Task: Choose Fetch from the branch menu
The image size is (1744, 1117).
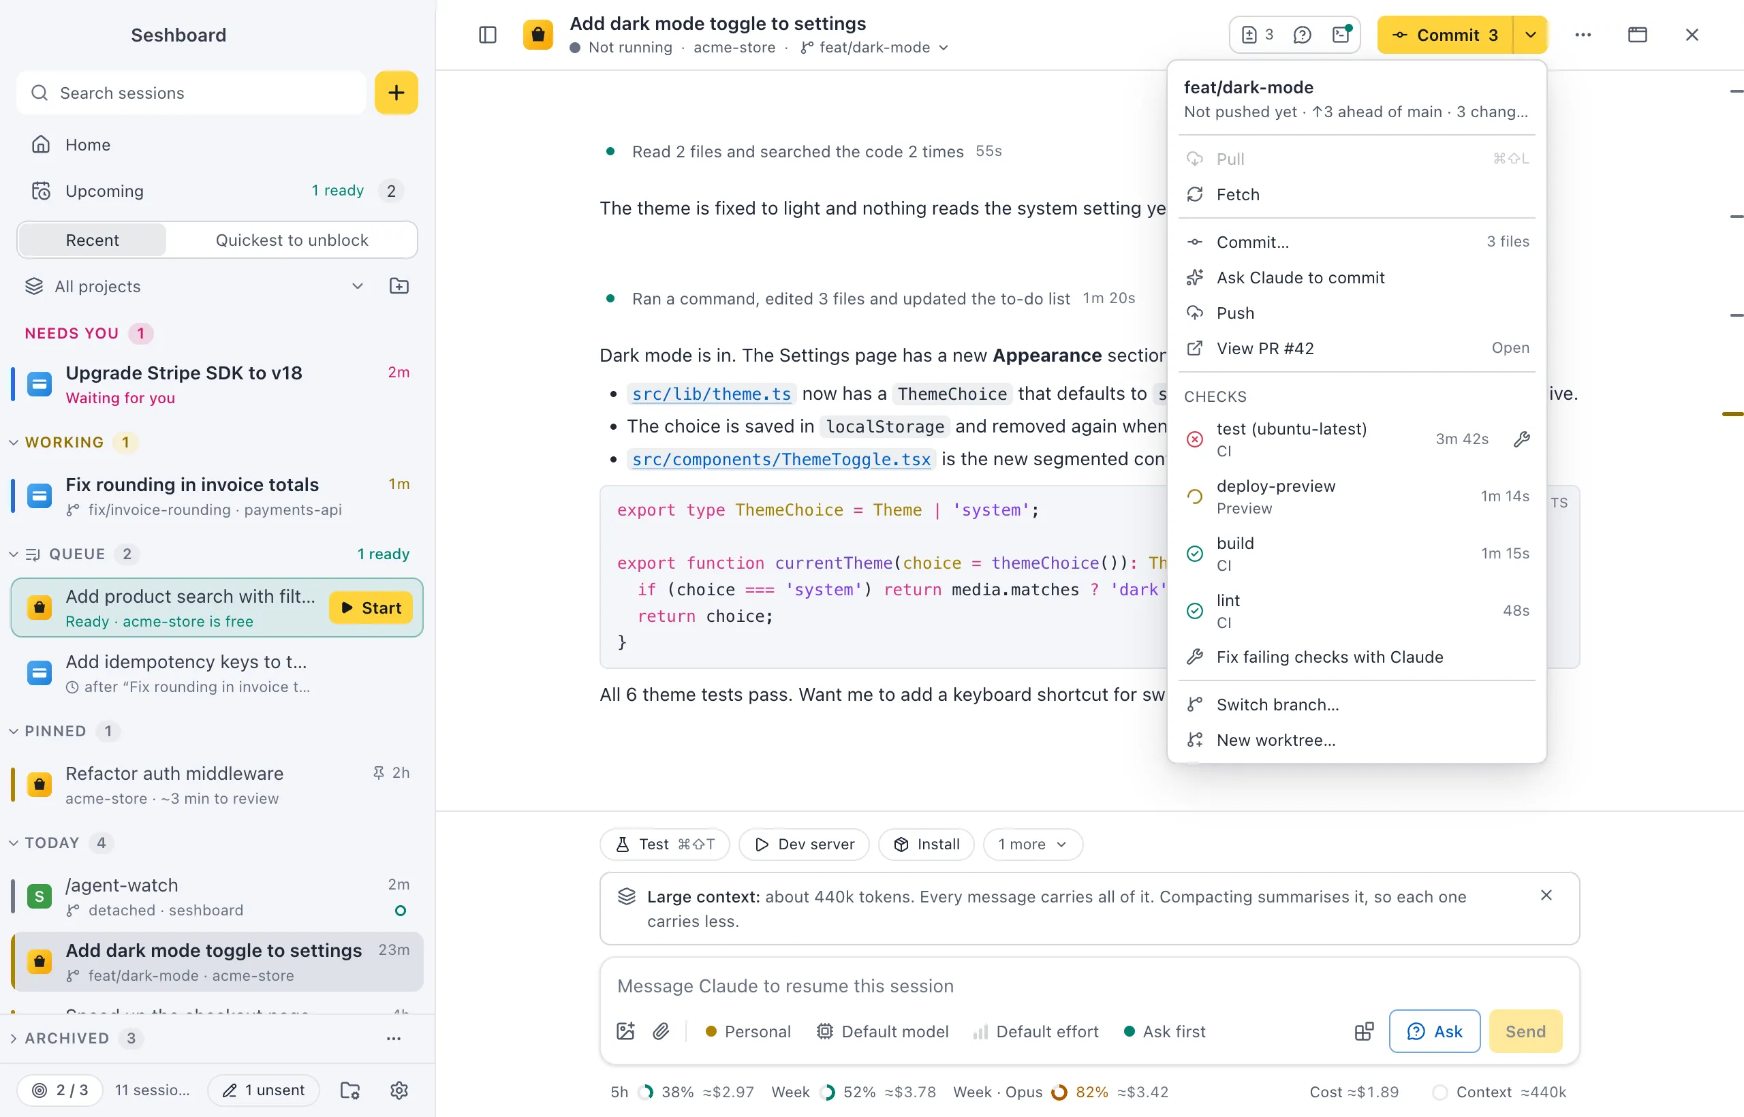Action: (1356, 194)
